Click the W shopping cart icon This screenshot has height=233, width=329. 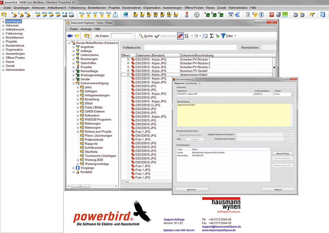tap(156, 14)
